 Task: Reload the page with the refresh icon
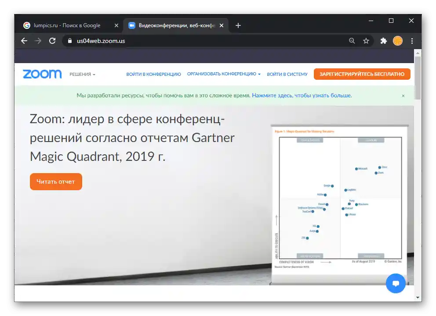pos(52,41)
